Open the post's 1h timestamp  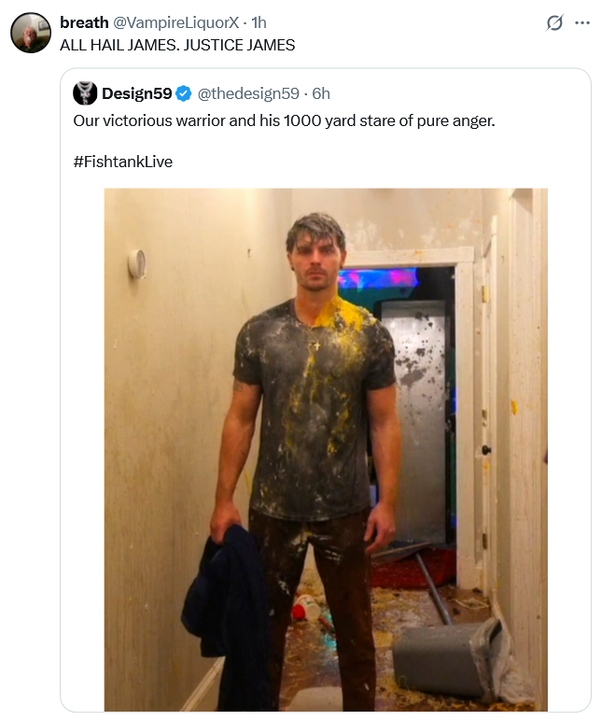(259, 22)
